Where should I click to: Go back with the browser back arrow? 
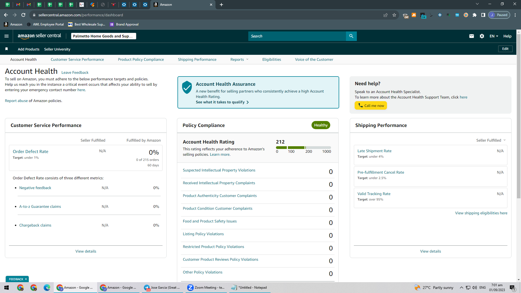point(6,15)
